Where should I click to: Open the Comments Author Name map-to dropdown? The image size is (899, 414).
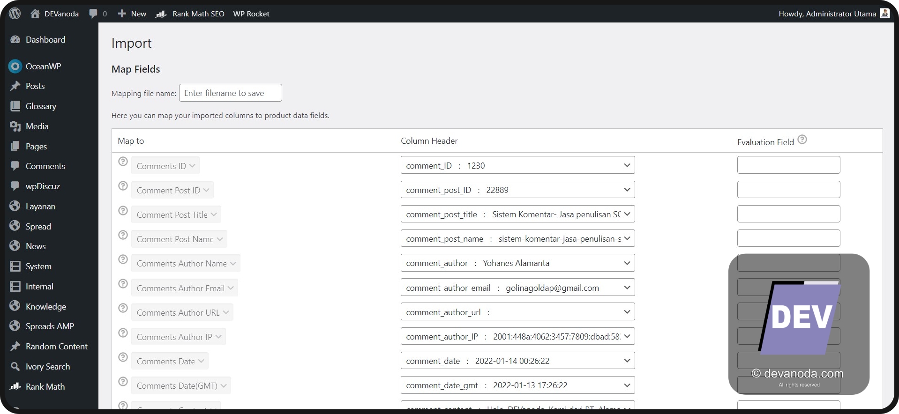pos(186,263)
